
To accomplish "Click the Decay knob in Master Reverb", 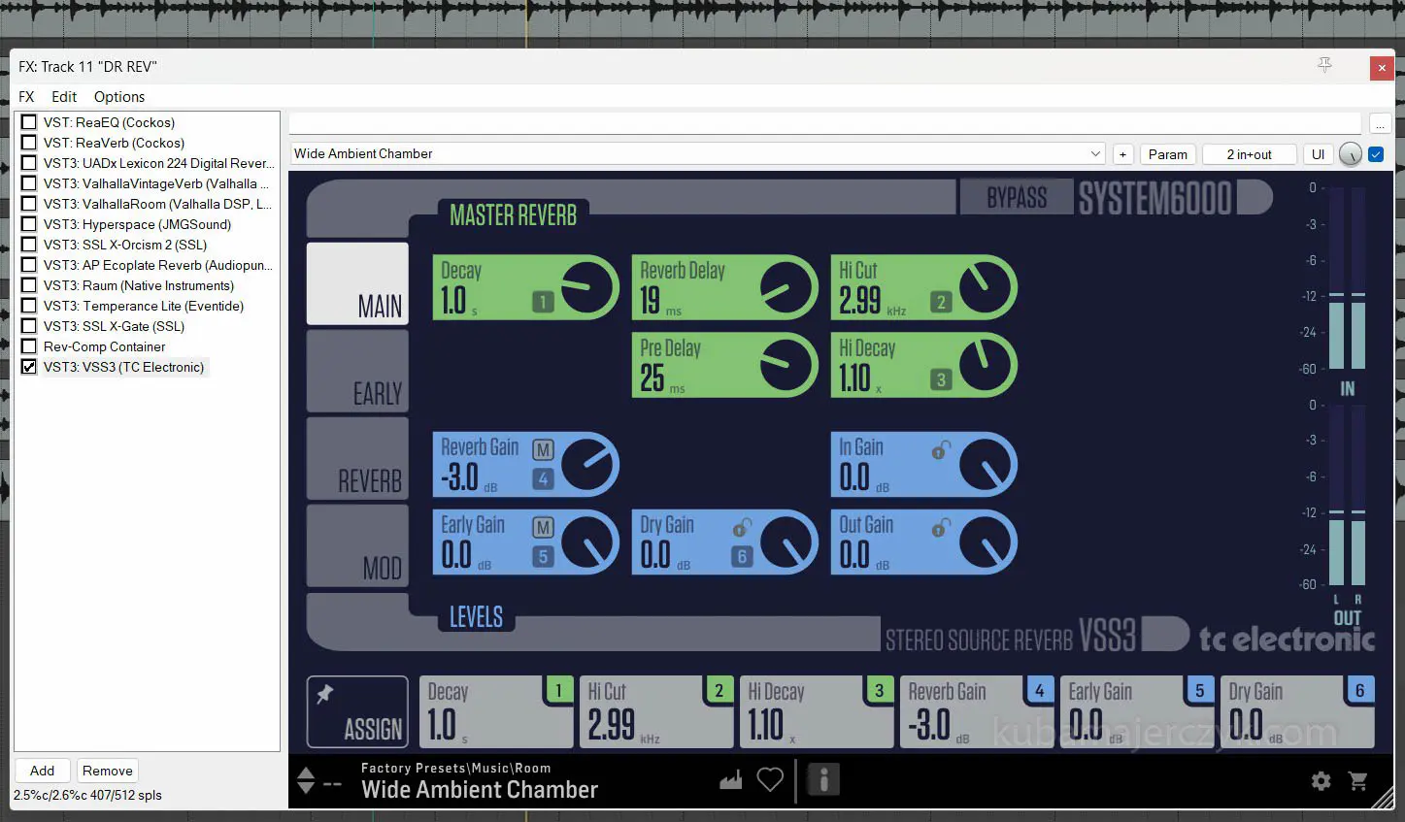I will 588,287.
